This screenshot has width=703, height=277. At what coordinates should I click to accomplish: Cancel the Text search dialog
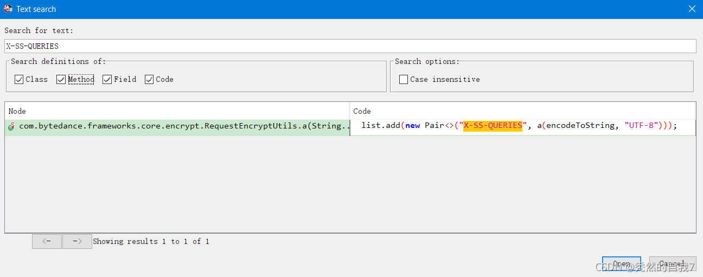click(673, 264)
